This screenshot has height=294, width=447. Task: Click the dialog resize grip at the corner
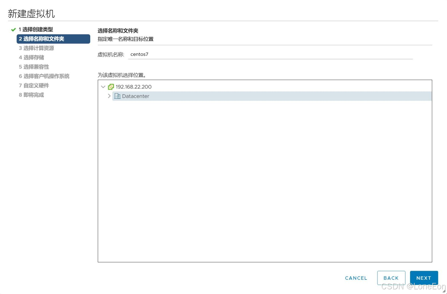pyautogui.click(x=444, y=291)
